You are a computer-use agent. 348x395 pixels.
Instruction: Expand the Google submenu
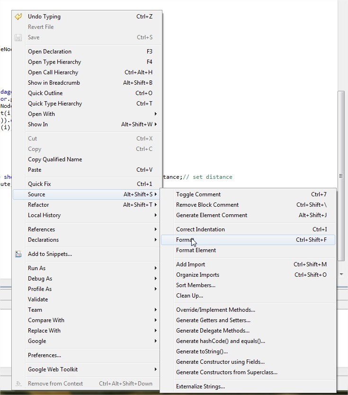click(87, 341)
